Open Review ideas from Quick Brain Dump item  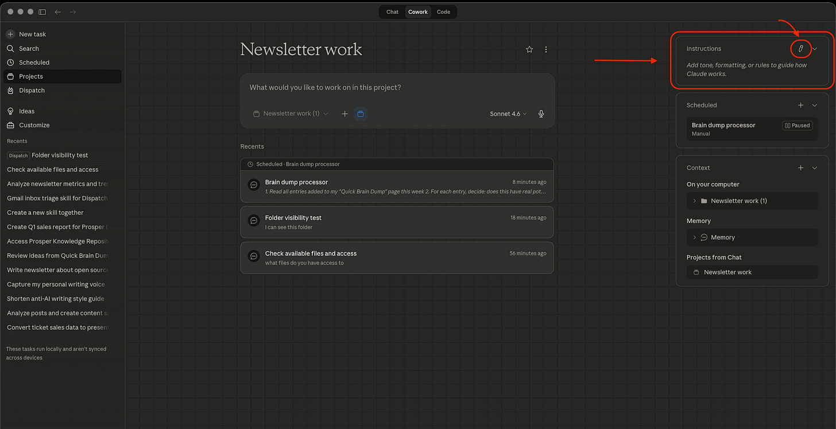(57, 256)
